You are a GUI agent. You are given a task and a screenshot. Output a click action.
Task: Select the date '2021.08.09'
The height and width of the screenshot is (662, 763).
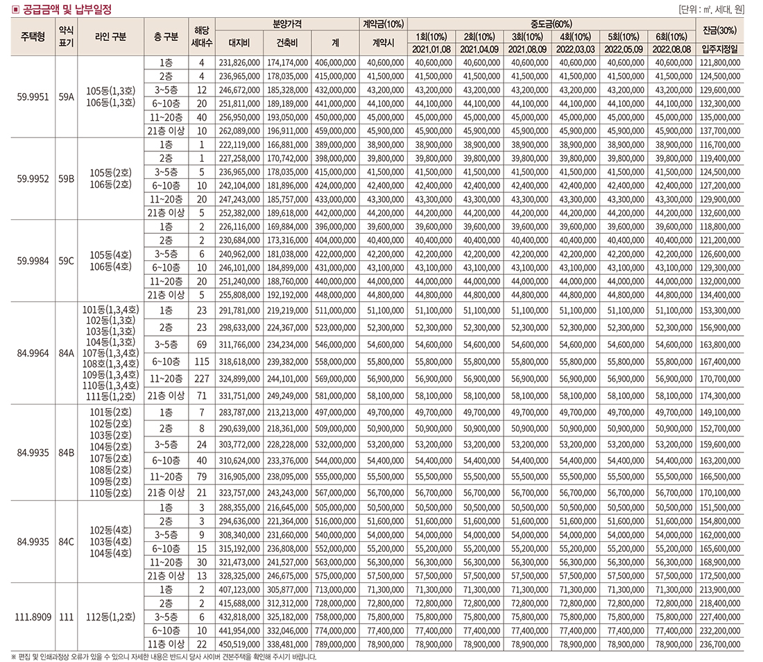527,49
